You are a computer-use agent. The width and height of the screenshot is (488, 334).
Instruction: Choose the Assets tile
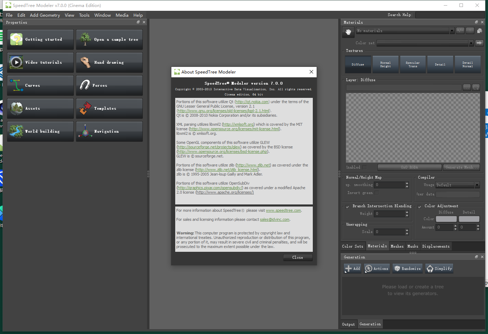(x=40, y=108)
